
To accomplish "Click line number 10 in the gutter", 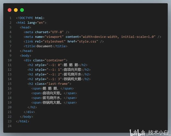I will click(x=10, y=60).
